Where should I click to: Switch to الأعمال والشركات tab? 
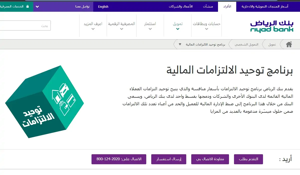tap(180, 6)
